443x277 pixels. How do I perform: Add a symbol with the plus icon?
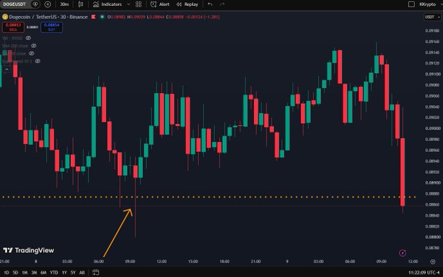tap(48, 5)
